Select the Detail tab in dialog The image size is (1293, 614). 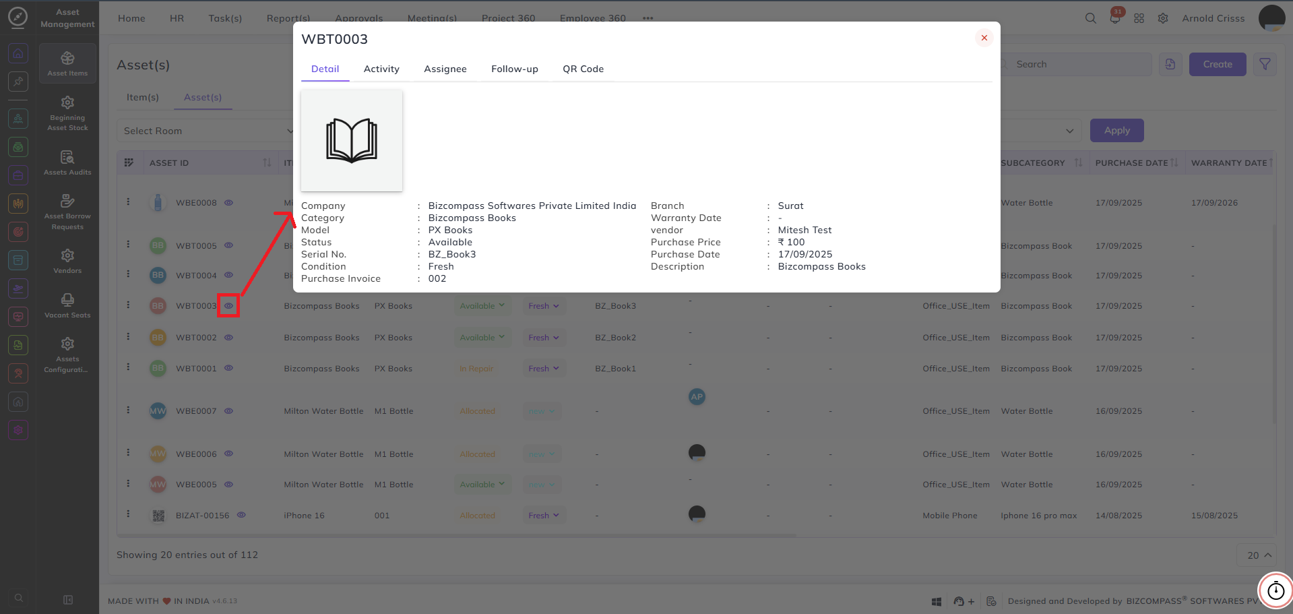tap(325, 69)
